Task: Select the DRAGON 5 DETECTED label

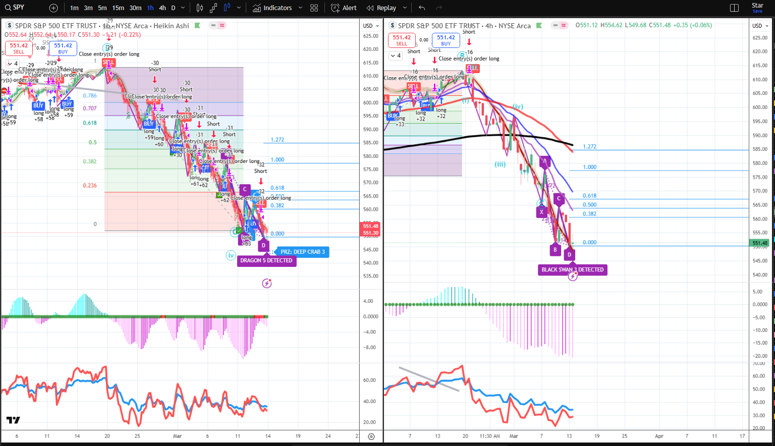Action: (x=266, y=260)
